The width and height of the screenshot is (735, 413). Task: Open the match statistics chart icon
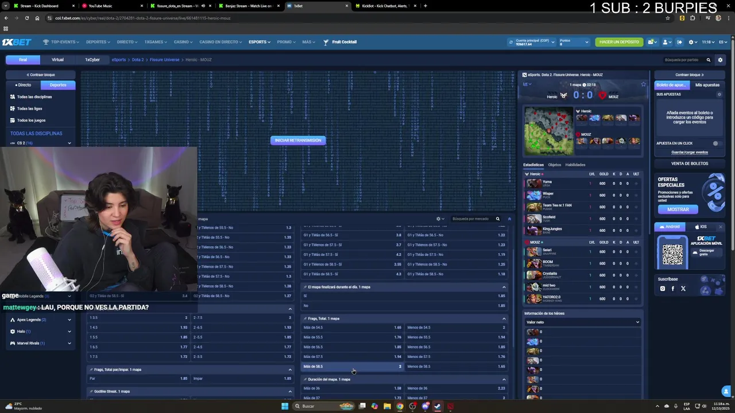coord(525,84)
